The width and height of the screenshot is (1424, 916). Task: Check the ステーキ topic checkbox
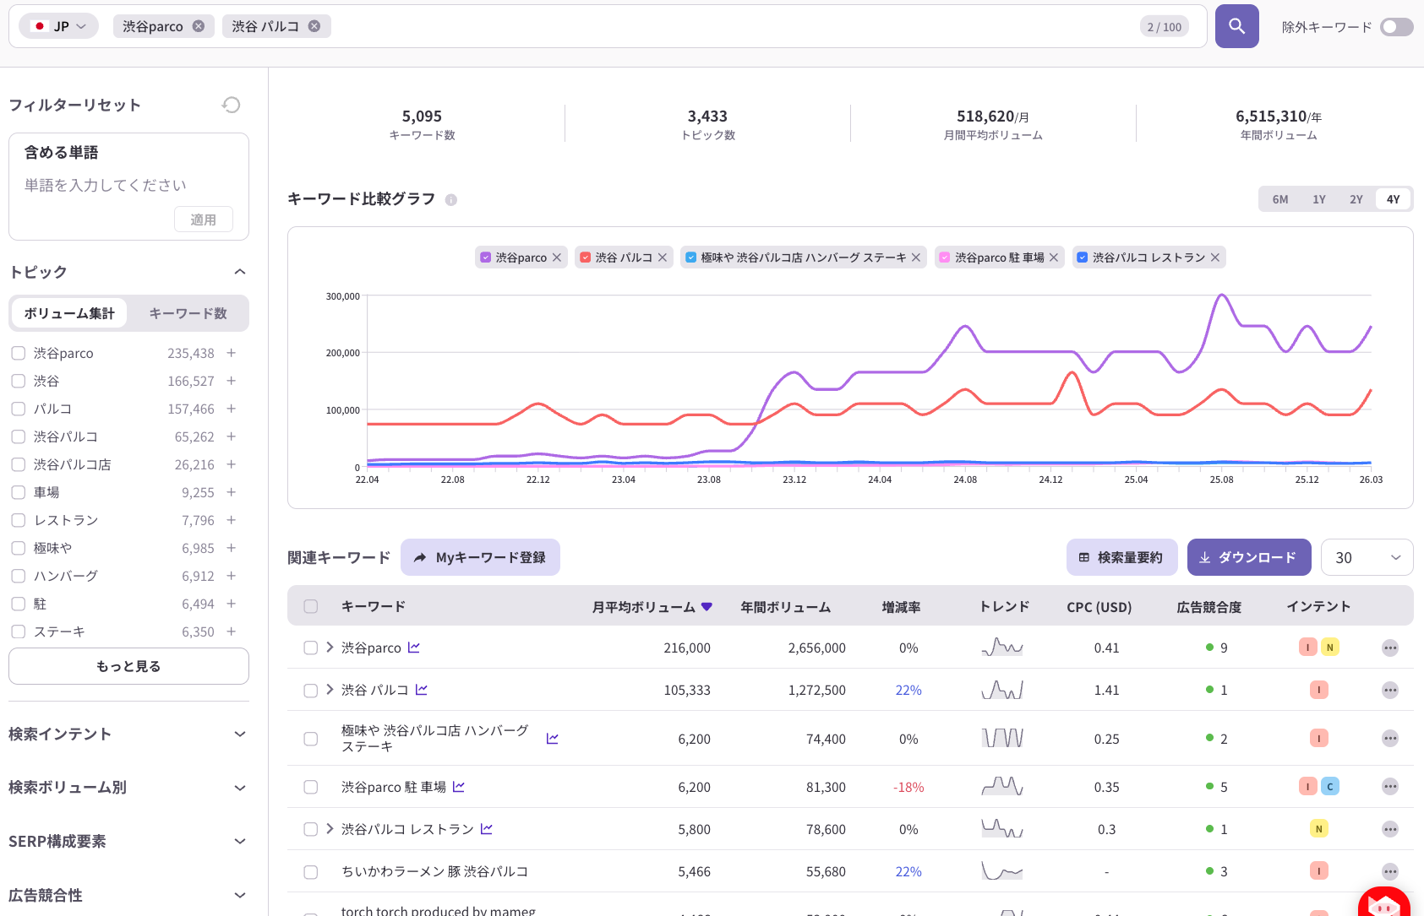point(18,631)
